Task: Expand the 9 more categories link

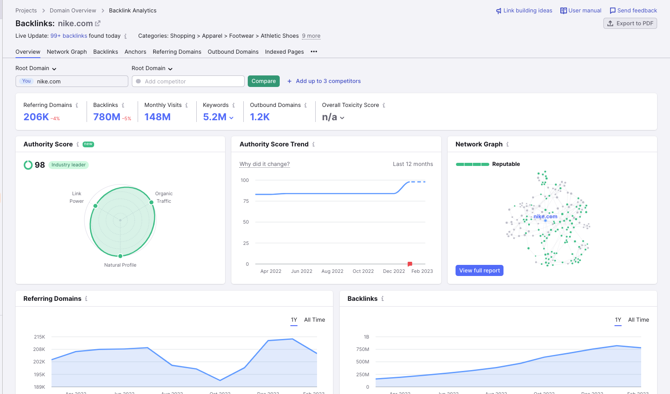Action: pos(311,36)
